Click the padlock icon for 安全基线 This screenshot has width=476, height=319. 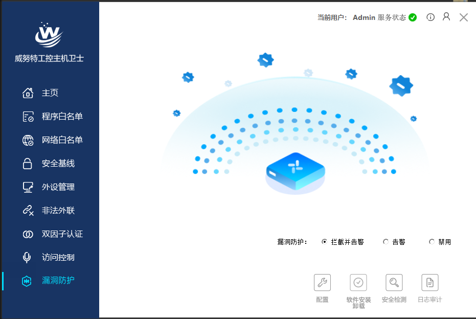[27, 164]
